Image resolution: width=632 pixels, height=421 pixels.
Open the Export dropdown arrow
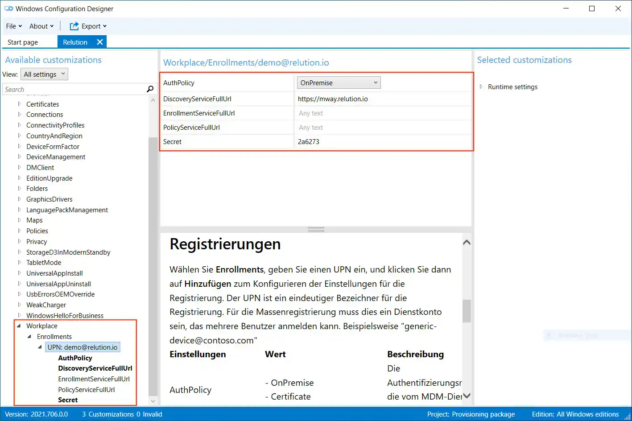click(104, 26)
